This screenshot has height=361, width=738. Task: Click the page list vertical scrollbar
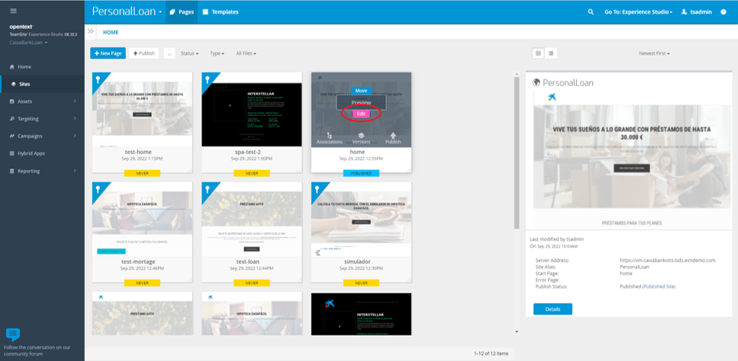(517, 153)
